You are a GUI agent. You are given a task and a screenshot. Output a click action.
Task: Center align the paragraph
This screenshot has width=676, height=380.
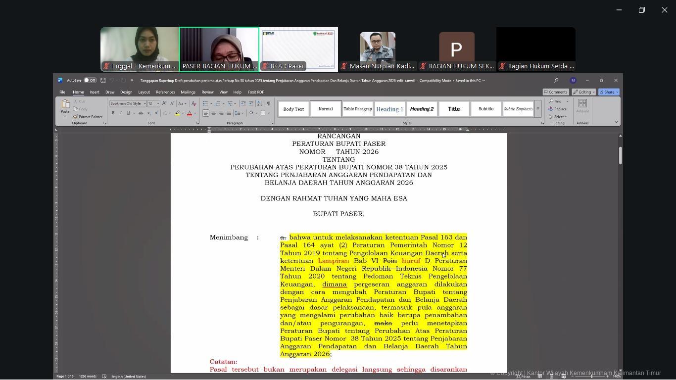[x=213, y=113]
